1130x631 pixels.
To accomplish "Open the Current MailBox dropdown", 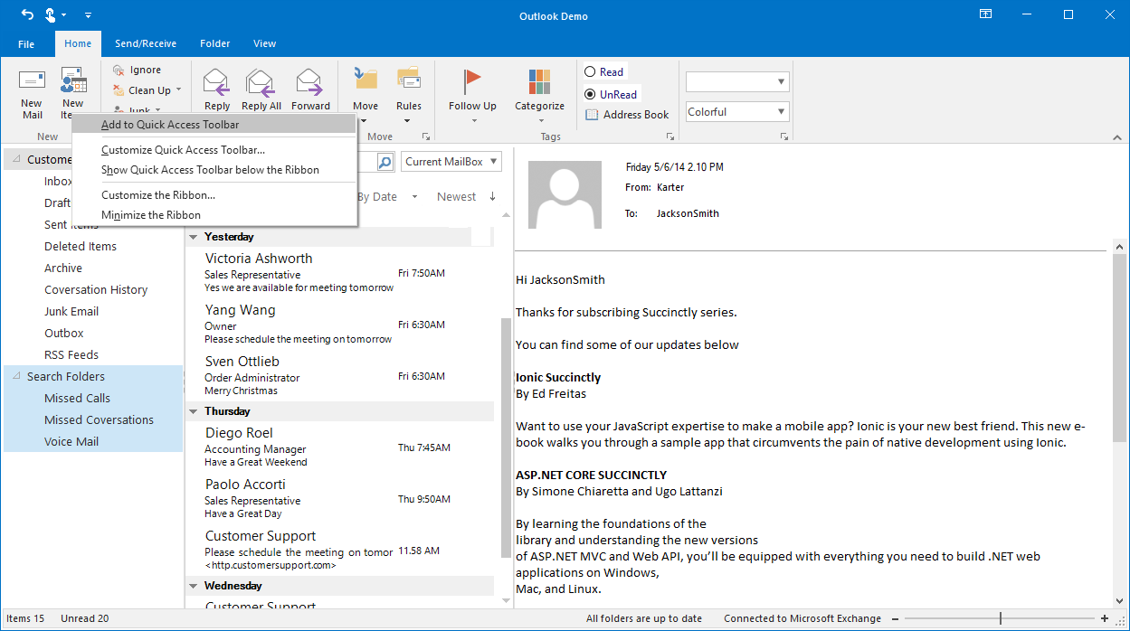I will (451, 161).
